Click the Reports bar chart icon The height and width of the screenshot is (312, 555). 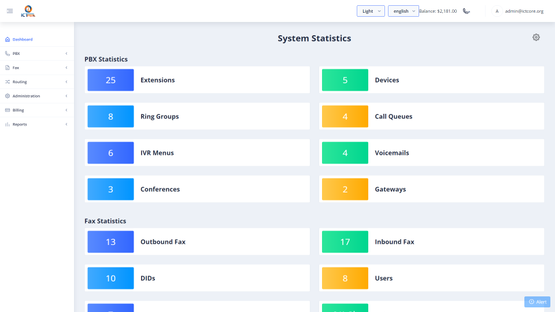click(x=8, y=124)
